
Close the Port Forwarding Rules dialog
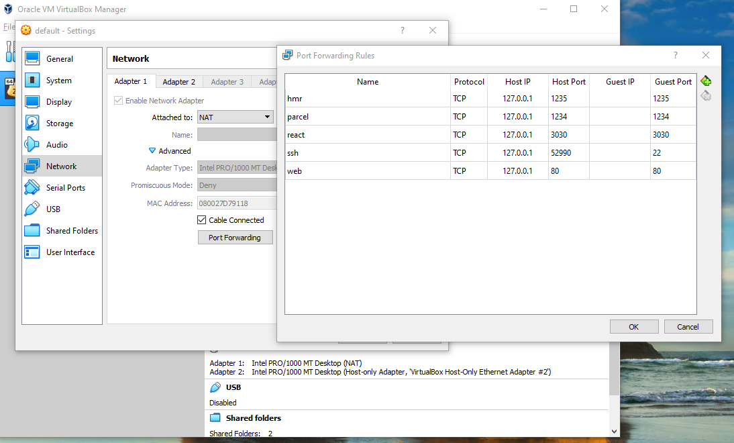pyautogui.click(x=705, y=55)
